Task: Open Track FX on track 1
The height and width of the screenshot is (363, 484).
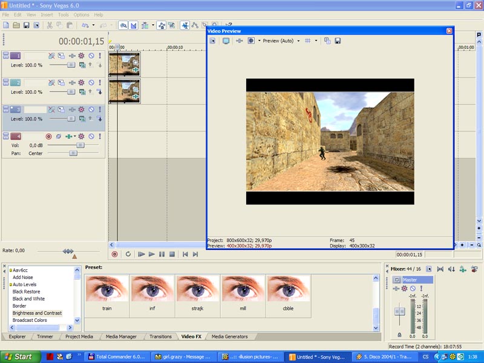Action: point(72,56)
